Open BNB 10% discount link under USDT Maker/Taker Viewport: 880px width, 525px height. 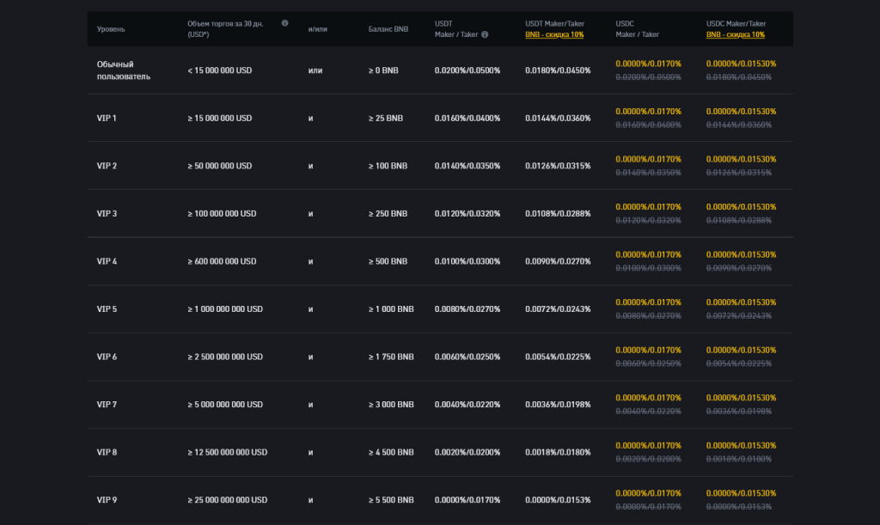click(554, 35)
